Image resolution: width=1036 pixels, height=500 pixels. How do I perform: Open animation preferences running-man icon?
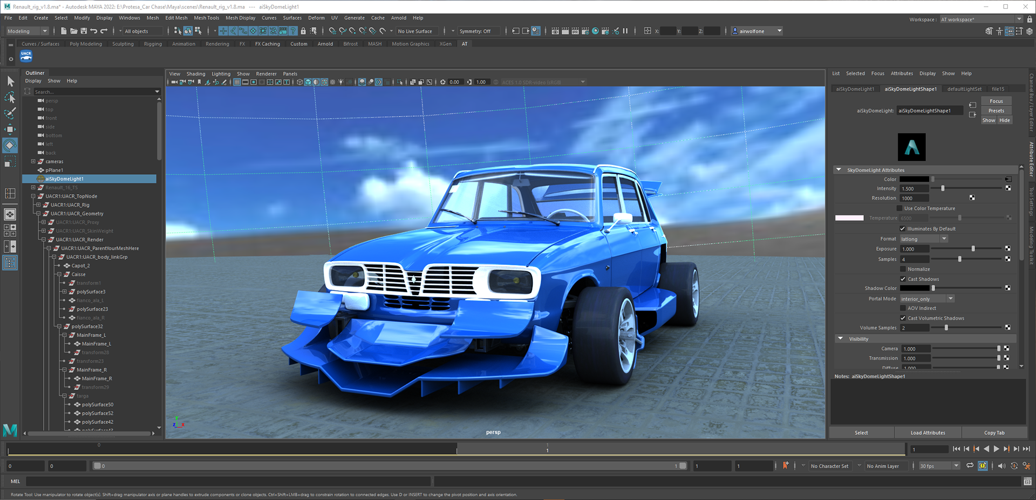pyautogui.click(x=1026, y=465)
